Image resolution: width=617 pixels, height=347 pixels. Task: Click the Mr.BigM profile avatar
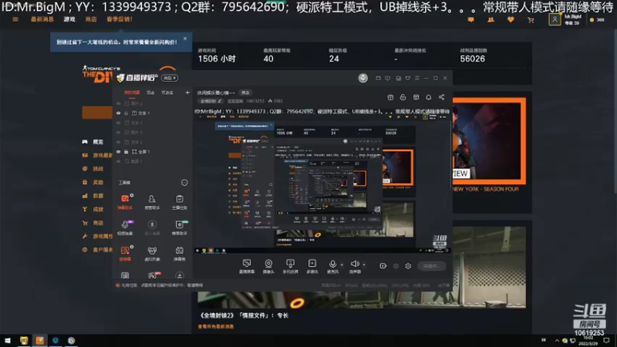(x=555, y=19)
